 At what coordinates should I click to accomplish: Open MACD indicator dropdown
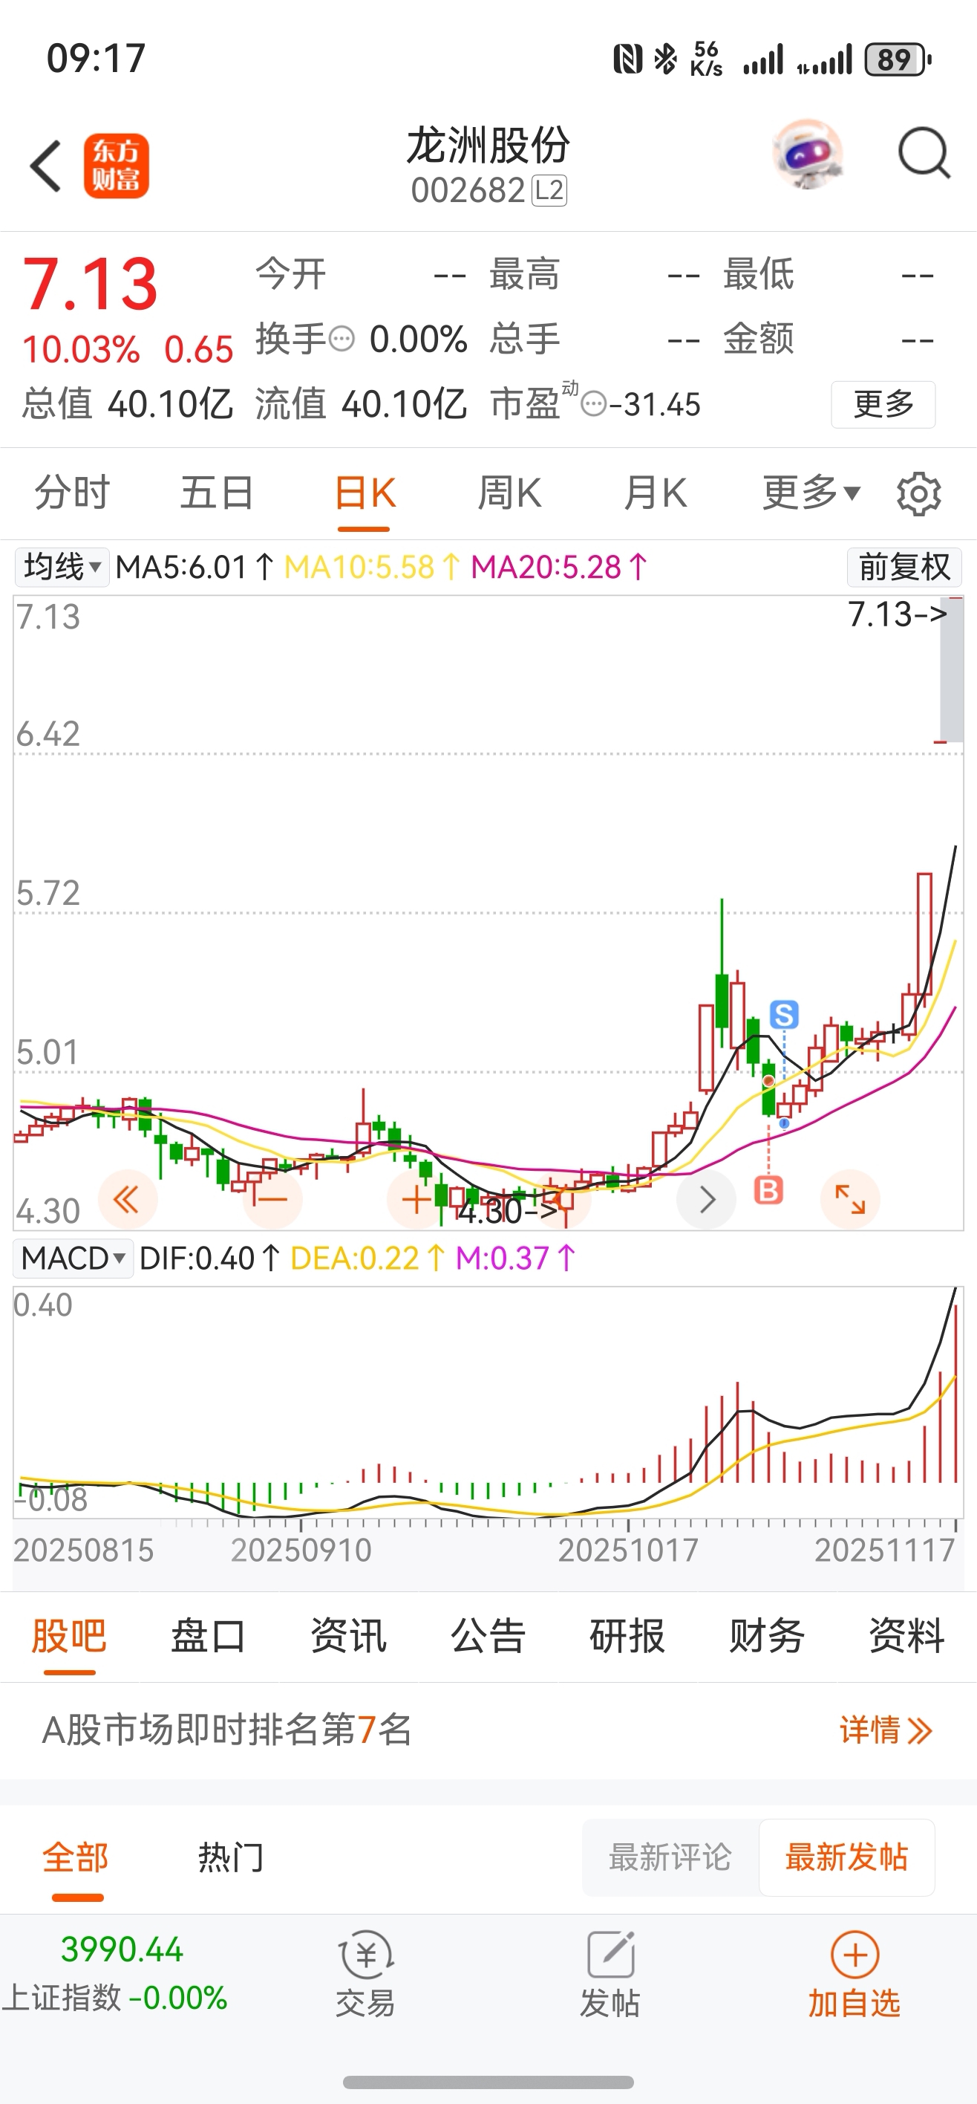point(73,1258)
